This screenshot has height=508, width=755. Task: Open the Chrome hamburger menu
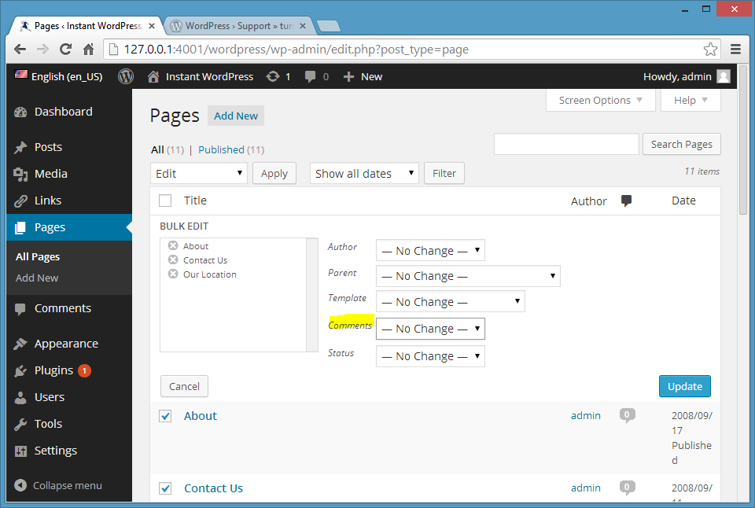point(735,49)
